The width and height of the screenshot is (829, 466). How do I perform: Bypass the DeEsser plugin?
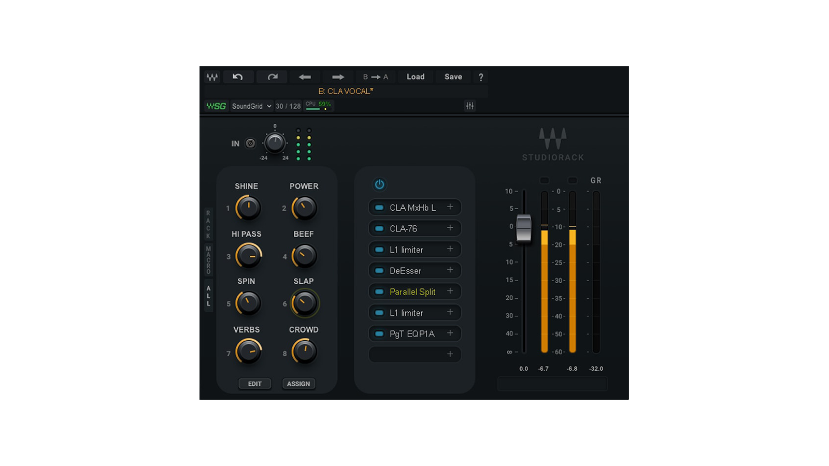pos(379,271)
